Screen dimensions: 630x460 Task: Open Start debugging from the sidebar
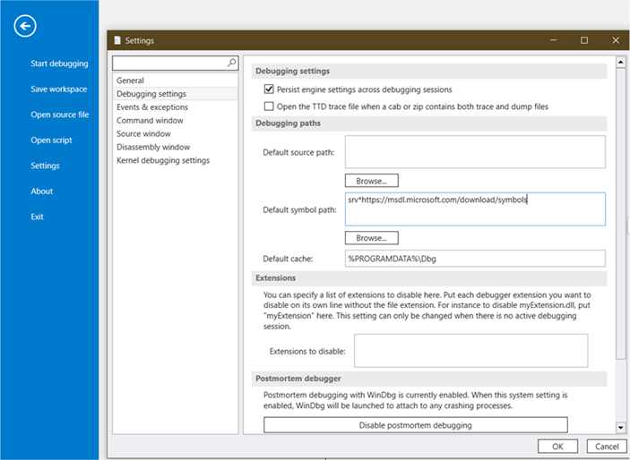click(59, 64)
